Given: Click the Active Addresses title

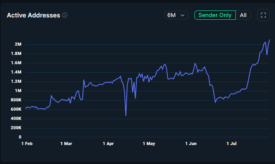Looking at the screenshot, I should (33, 15).
